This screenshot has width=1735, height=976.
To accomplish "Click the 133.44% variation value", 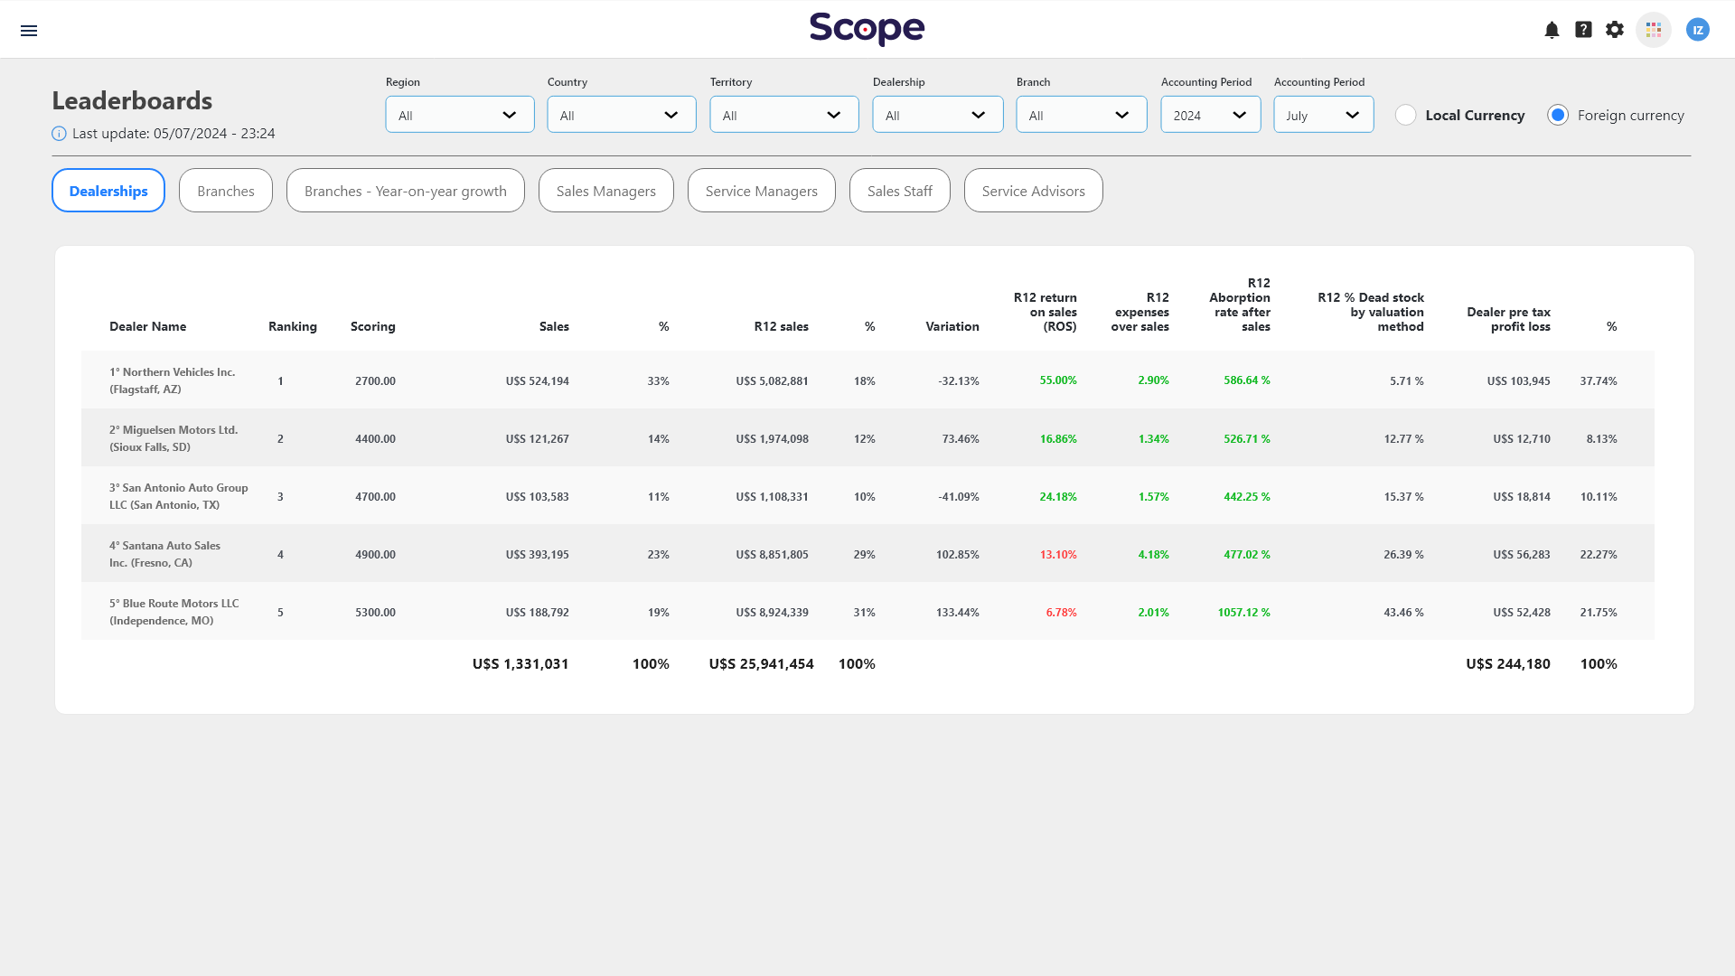I will (958, 613).
